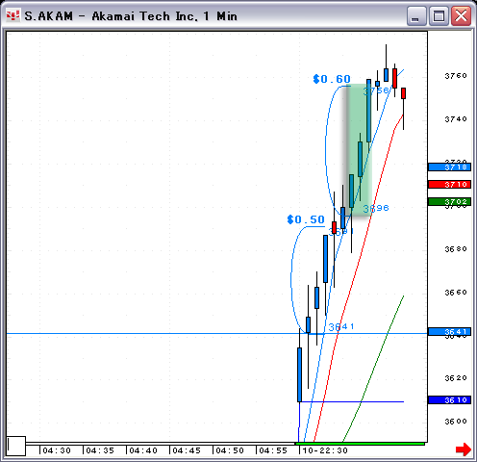Click the first blue candlestick at 3610
This screenshot has width=477, height=462.
click(x=299, y=374)
